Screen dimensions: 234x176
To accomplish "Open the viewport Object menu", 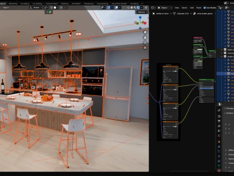I will pyautogui.click(x=6, y=8).
